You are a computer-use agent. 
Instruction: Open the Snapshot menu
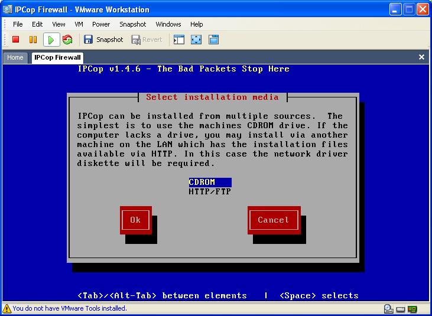point(133,24)
